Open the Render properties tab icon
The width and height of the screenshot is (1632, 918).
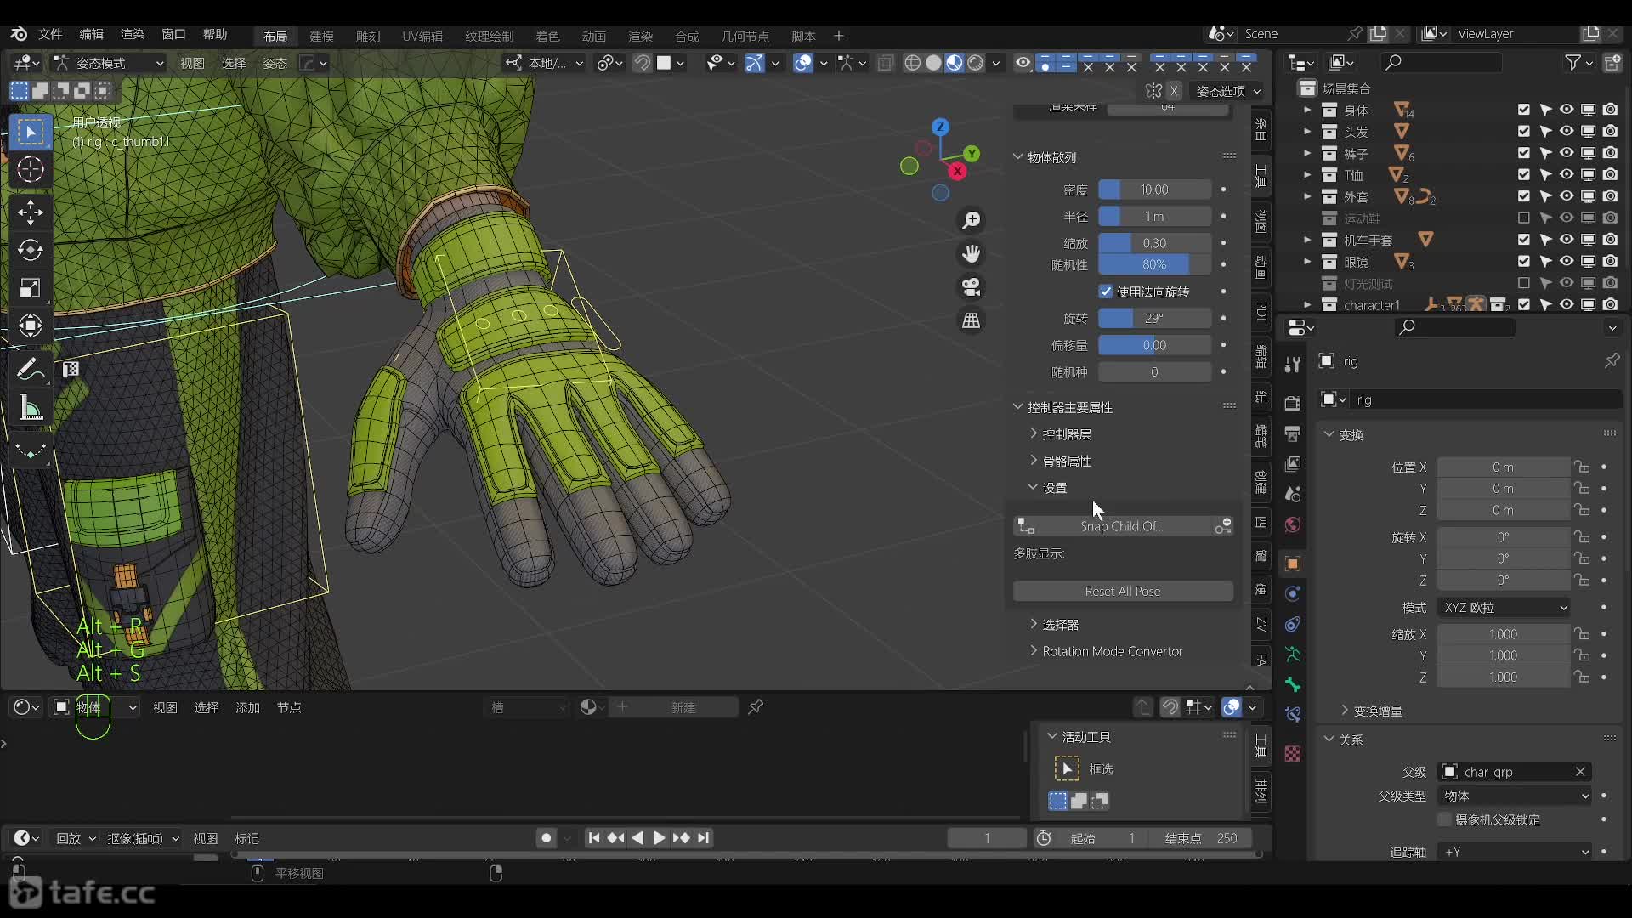coord(1293,403)
